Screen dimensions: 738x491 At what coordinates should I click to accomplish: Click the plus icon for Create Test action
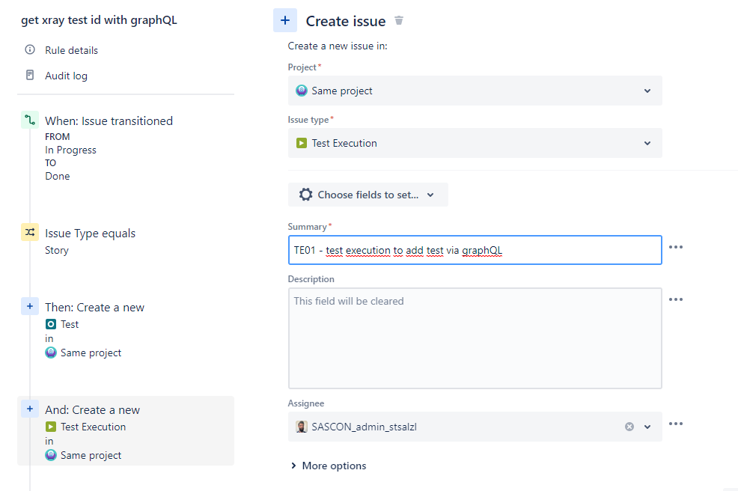30,307
